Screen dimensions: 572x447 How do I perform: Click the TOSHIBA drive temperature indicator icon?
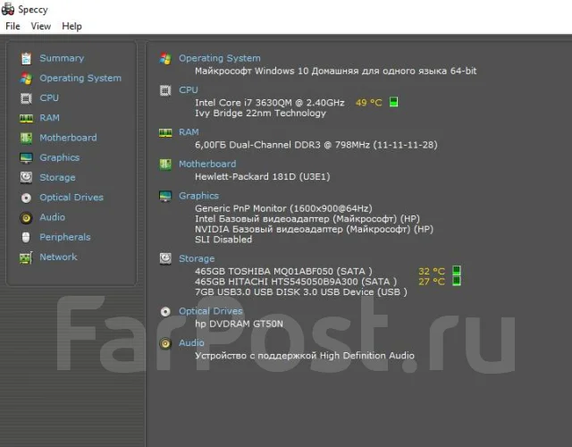[457, 271]
